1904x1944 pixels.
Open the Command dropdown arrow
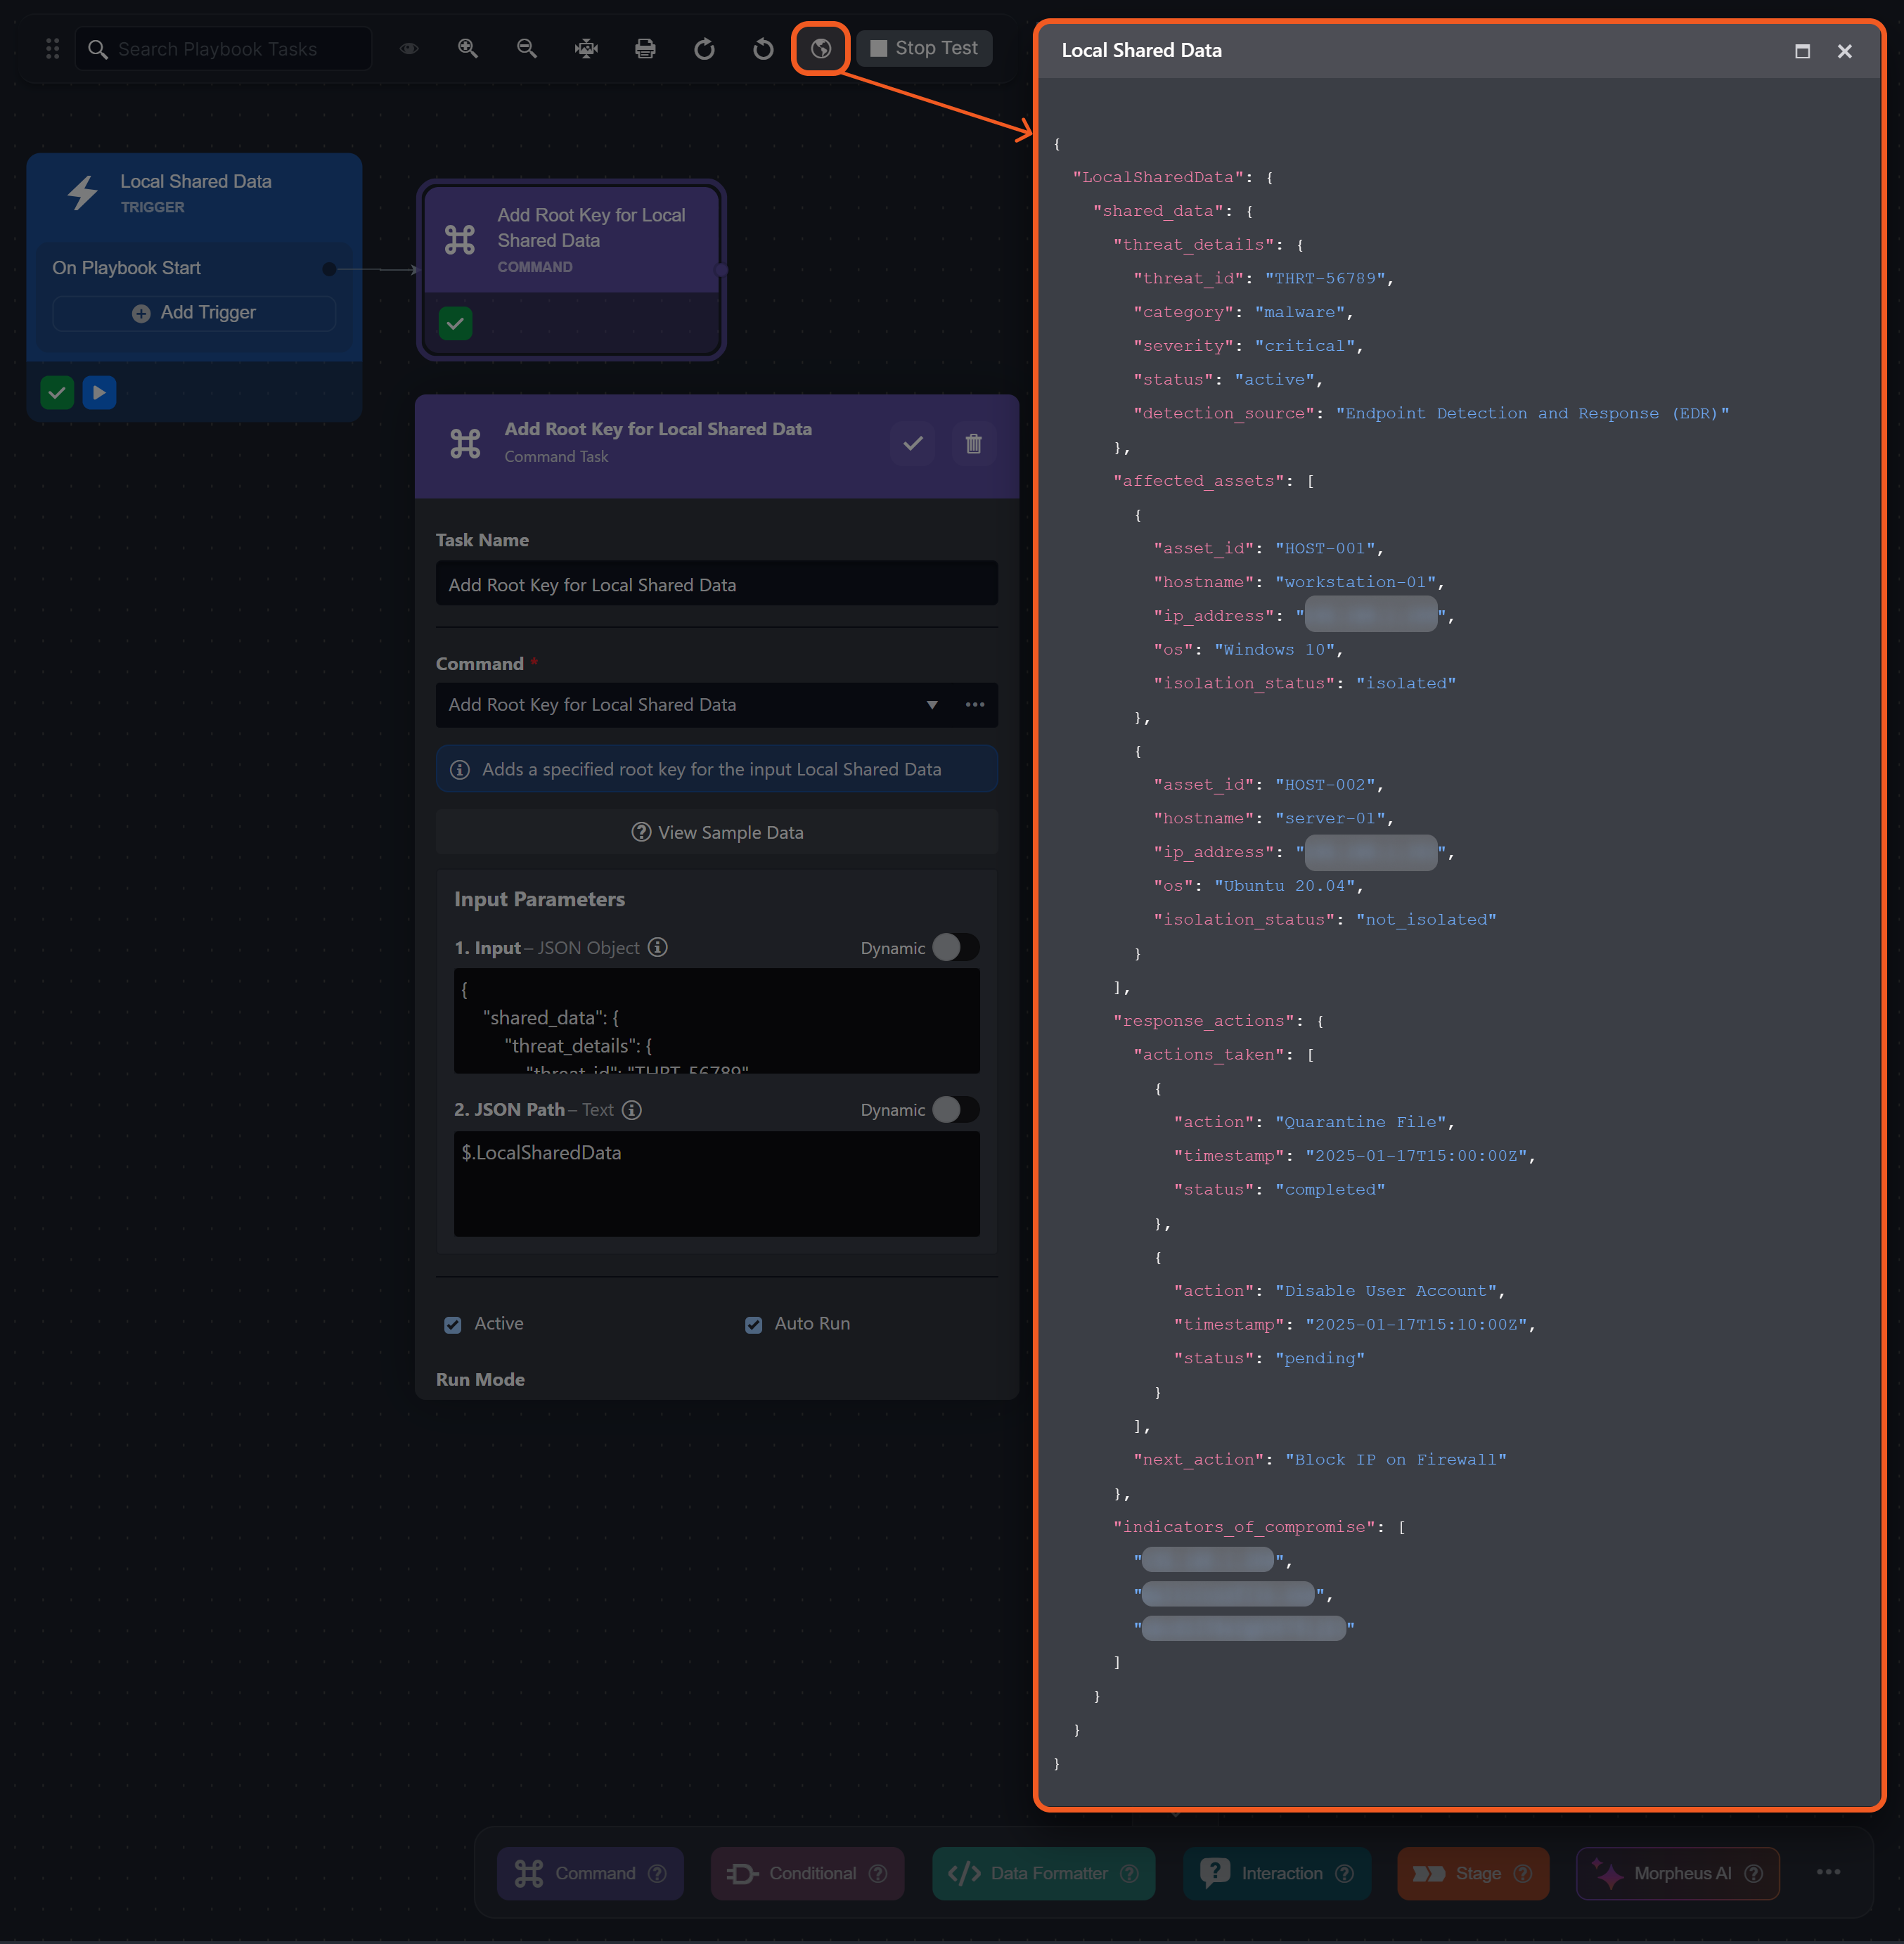tap(931, 705)
